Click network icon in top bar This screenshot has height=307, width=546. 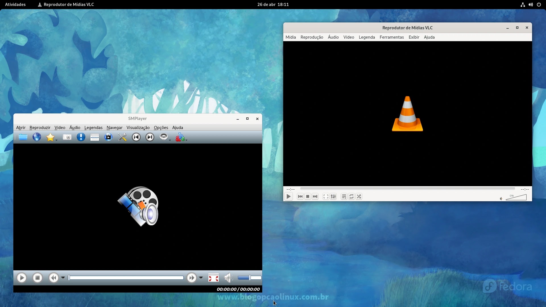[x=523, y=5]
